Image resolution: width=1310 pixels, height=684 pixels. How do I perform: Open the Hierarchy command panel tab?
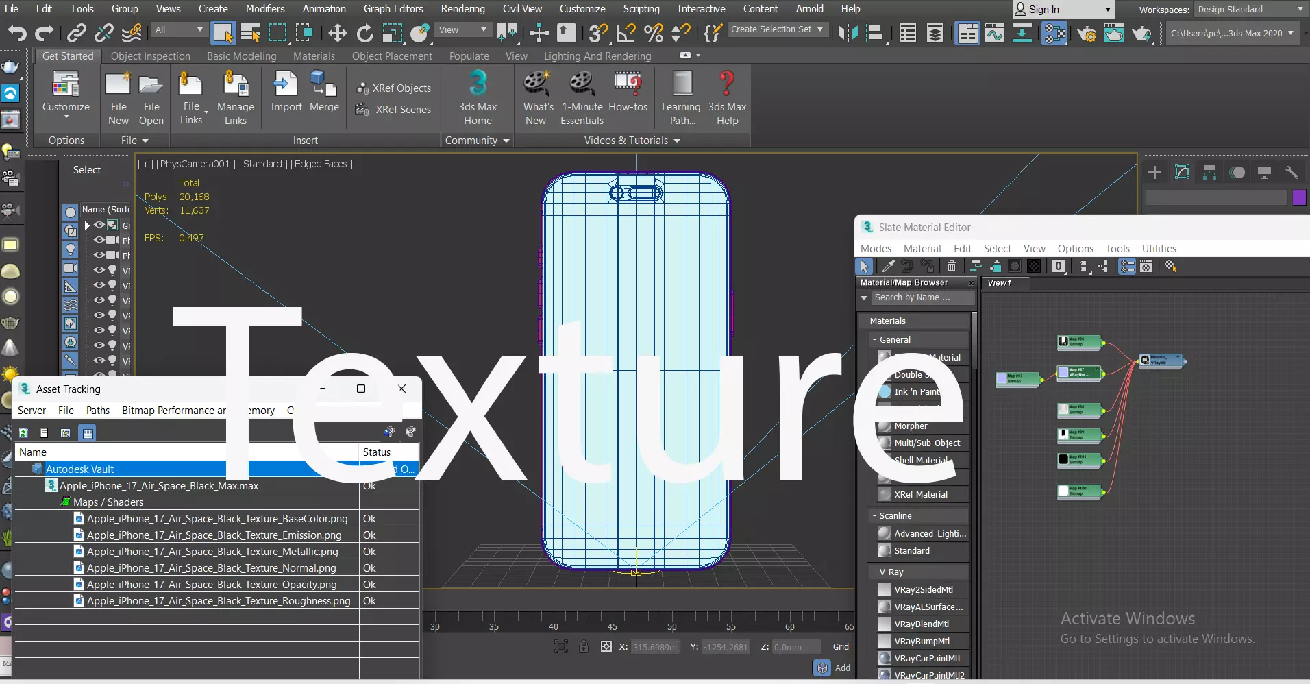point(1209,173)
